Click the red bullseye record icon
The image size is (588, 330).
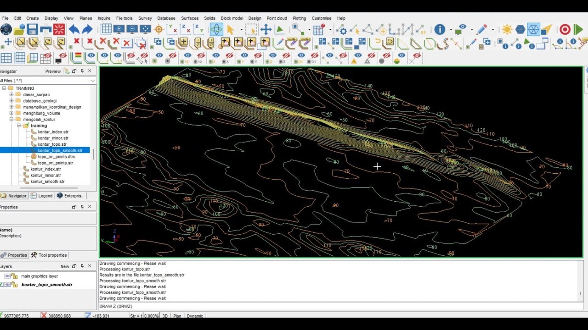[565, 30]
